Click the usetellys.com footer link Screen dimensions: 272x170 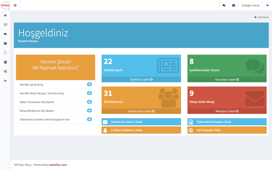pyautogui.click(x=58, y=165)
